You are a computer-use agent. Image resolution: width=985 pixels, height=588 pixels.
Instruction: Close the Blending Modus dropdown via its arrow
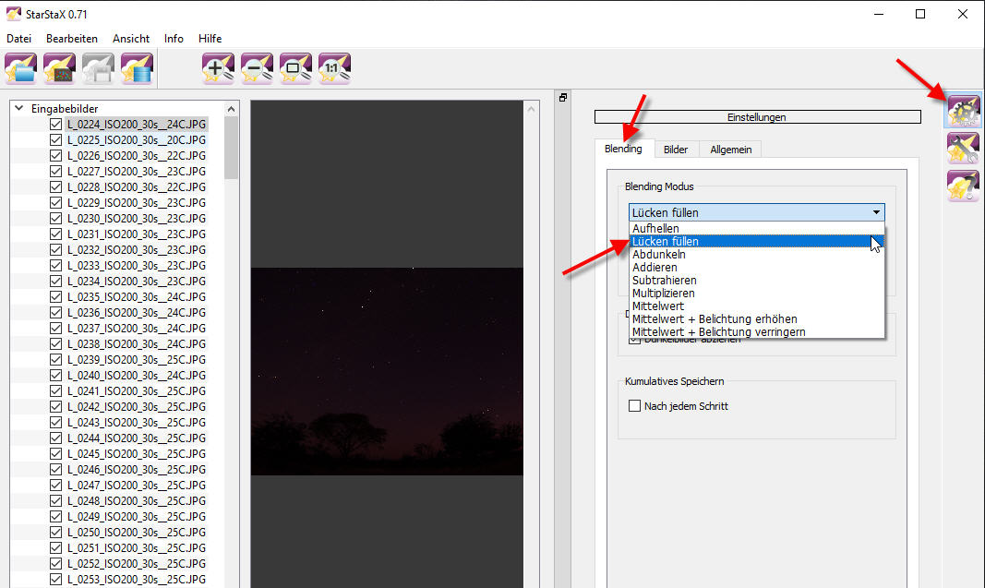pos(875,212)
